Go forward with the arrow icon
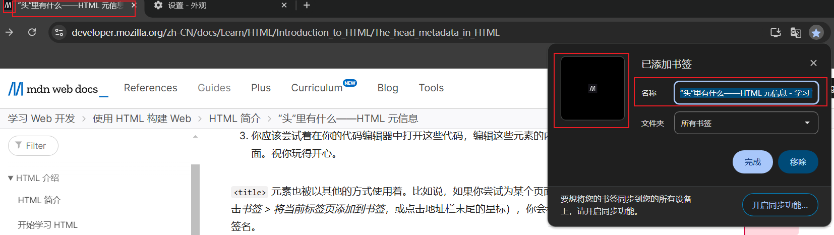Image resolution: width=834 pixels, height=235 pixels. [9, 32]
